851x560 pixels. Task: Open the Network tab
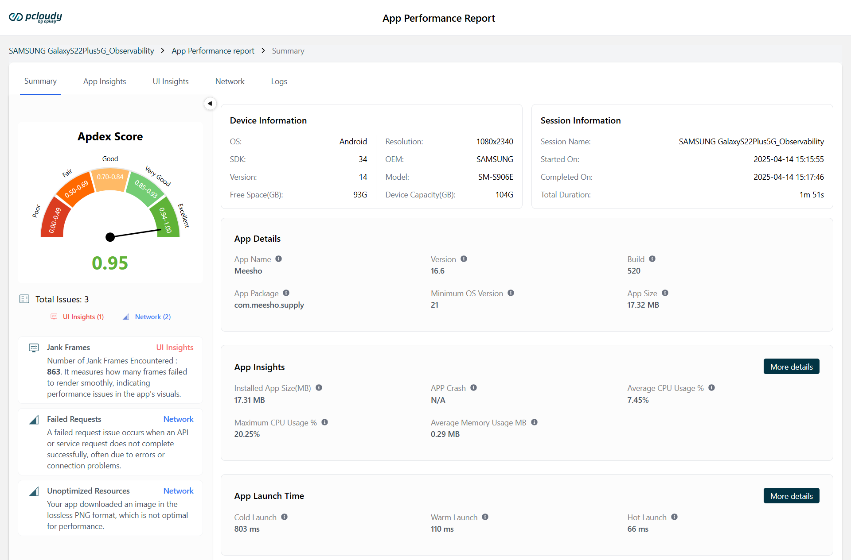[x=230, y=81]
